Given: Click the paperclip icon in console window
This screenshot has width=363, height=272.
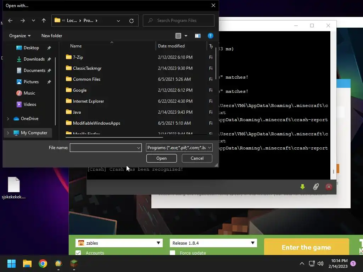Looking at the screenshot, I should click(x=316, y=187).
